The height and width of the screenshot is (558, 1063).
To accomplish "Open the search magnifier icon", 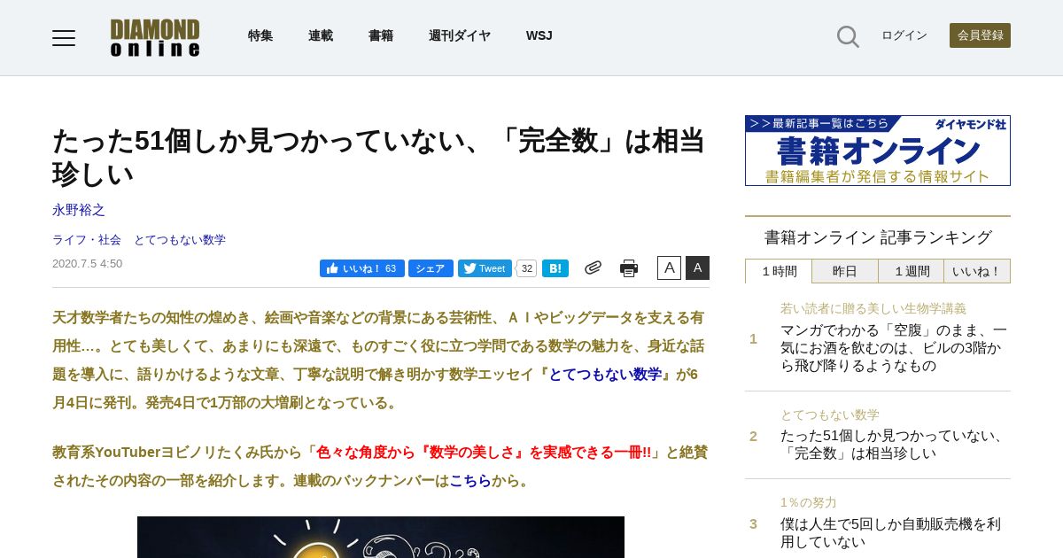I will click(848, 36).
